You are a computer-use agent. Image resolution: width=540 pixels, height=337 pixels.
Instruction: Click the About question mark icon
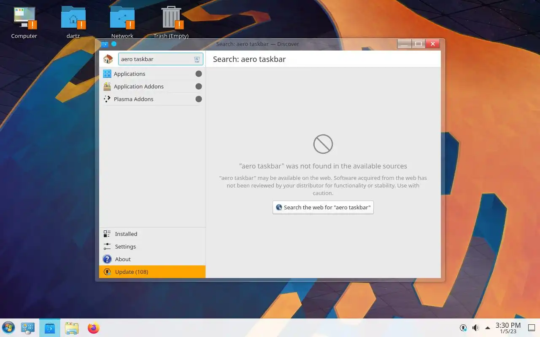(107, 259)
